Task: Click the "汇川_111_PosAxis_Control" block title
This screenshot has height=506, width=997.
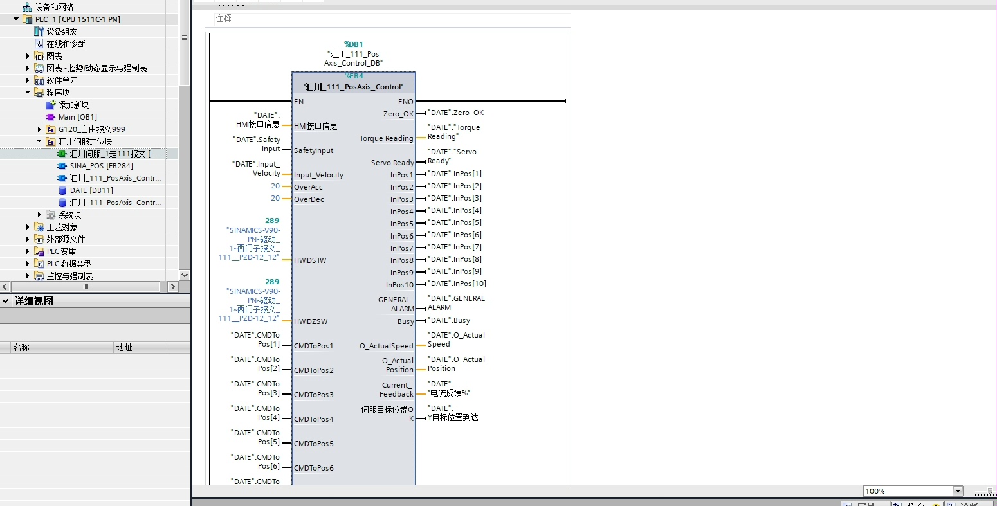Action: click(354, 87)
